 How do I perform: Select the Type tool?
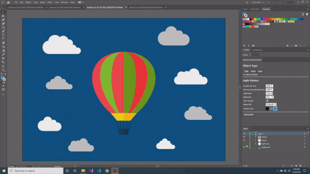[3, 35]
